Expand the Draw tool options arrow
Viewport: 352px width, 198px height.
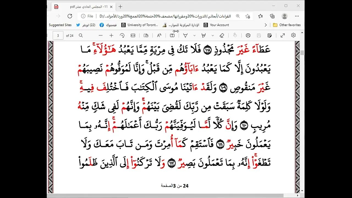pyautogui.click(x=194, y=35)
